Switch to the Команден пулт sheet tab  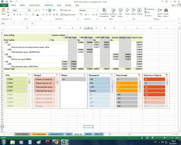tap(56, 134)
